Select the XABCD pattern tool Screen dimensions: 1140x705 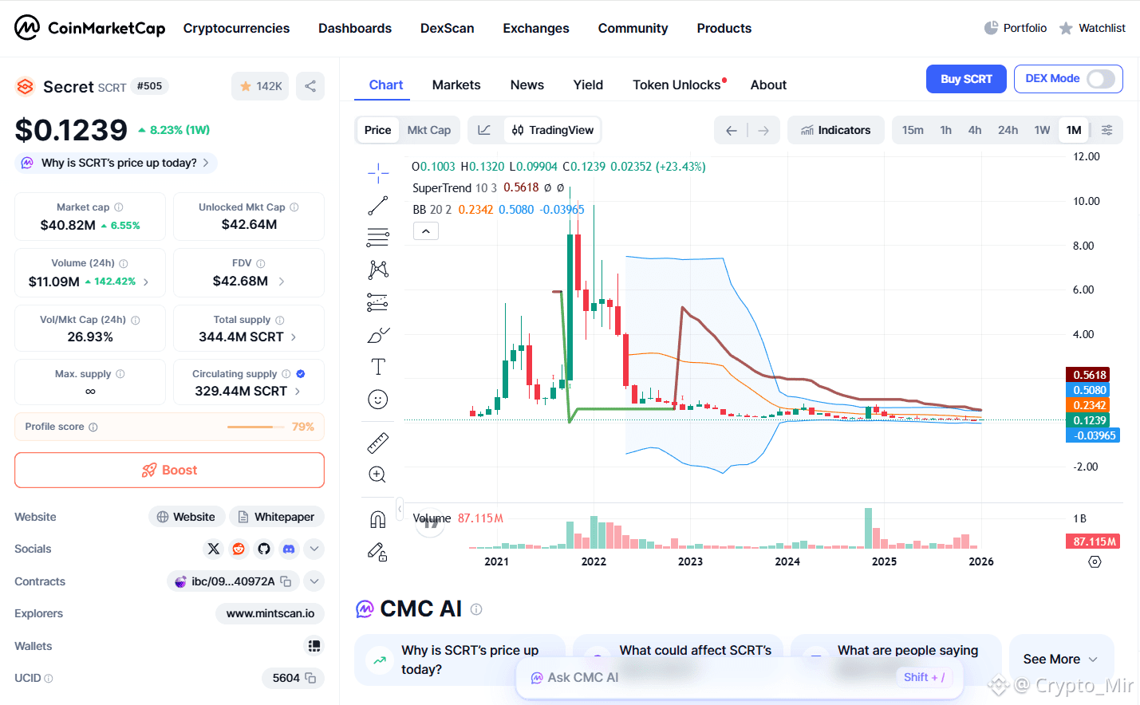click(x=378, y=270)
